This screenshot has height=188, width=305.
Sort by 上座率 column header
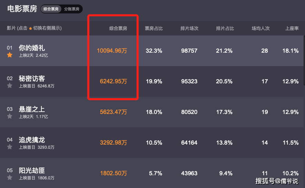292,28
